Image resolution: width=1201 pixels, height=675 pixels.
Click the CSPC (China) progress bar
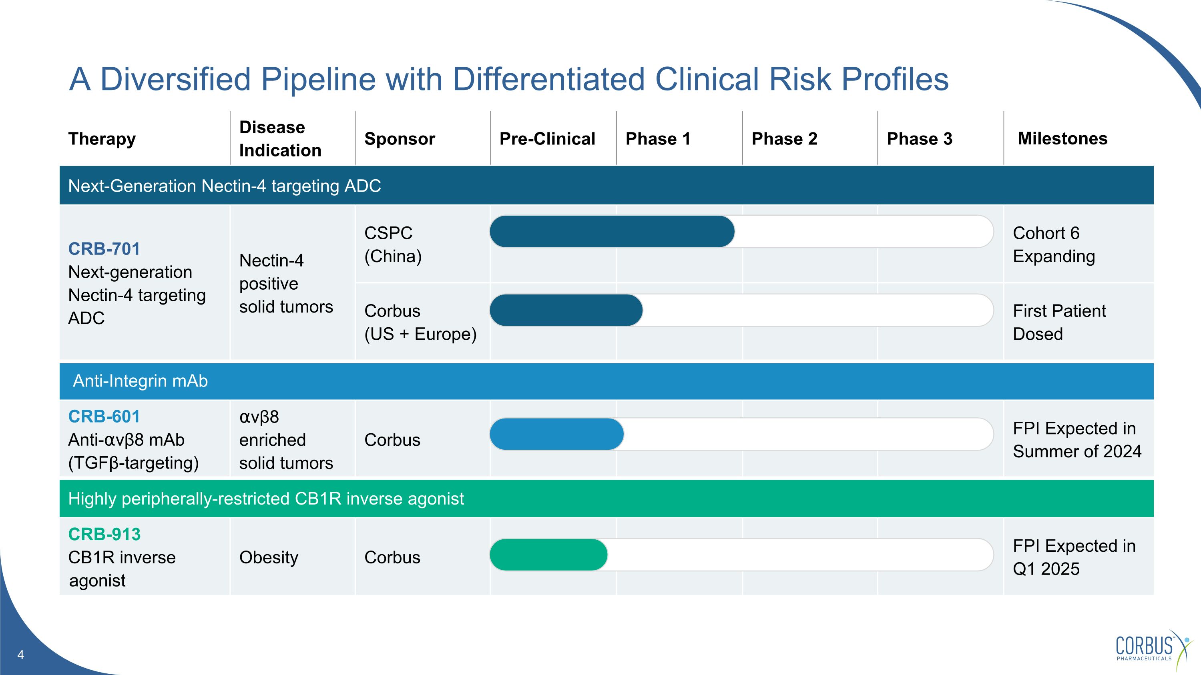[612, 232]
